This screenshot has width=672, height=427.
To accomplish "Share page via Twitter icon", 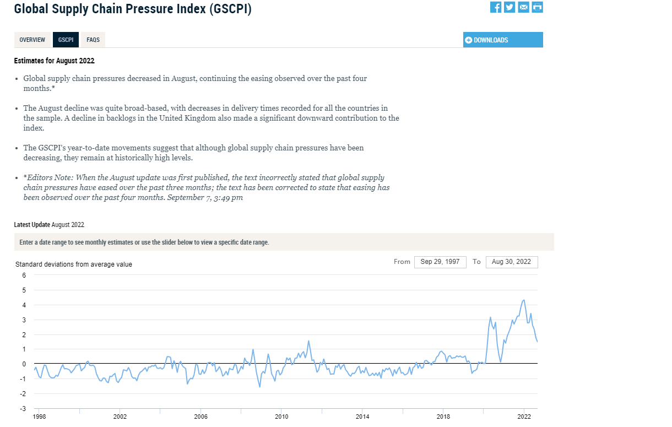I will click(x=510, y=7).
